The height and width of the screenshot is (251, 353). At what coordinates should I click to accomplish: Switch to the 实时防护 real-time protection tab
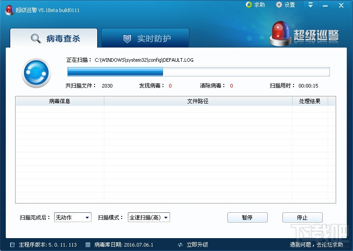tap(145, 38)
